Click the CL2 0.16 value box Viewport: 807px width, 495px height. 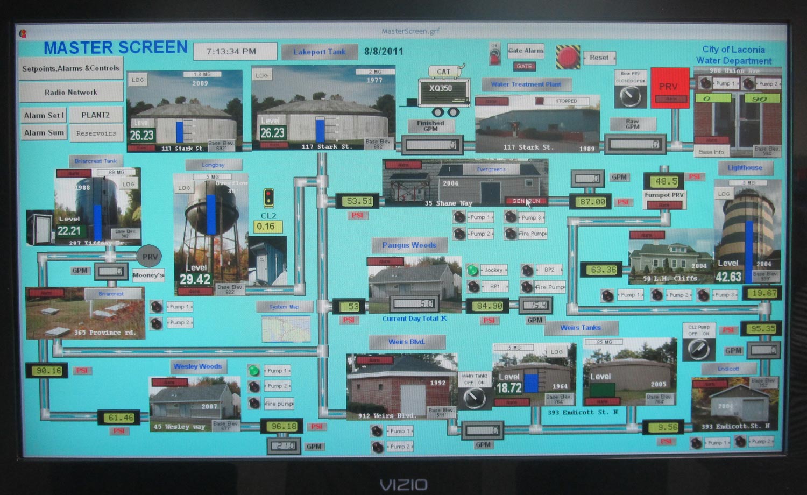point(267,227)
